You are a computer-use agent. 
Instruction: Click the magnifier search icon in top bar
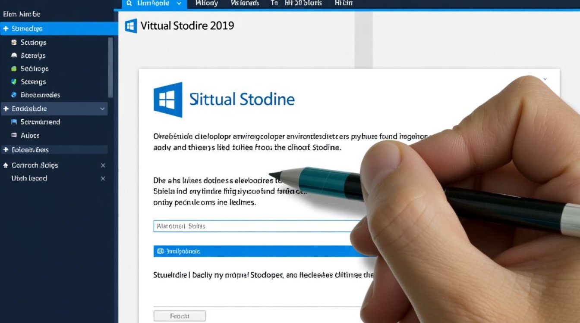coord(129,3)
